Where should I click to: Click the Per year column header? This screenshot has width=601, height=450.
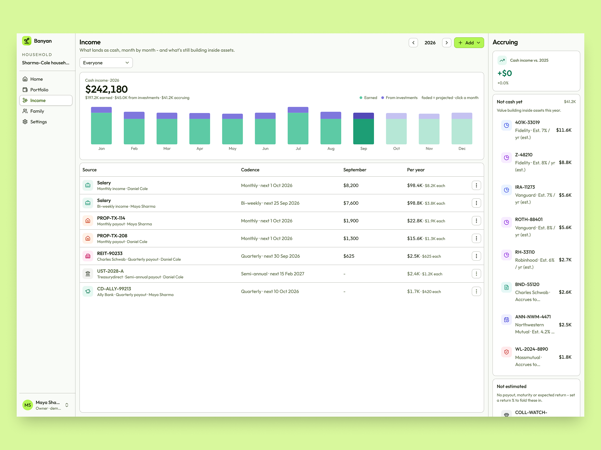point(416,170)
